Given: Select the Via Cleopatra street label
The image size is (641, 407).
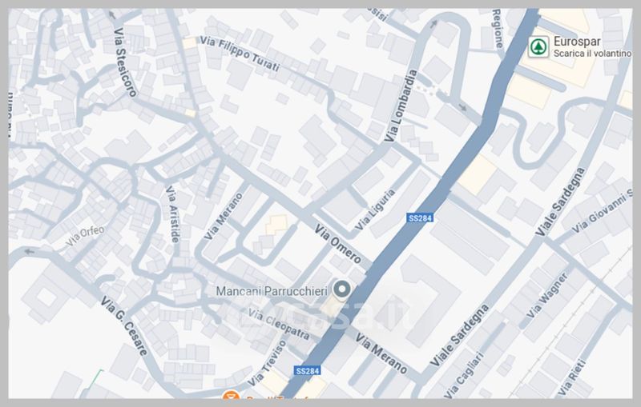Looking at the screenshot, I should [x=280, y=325].
